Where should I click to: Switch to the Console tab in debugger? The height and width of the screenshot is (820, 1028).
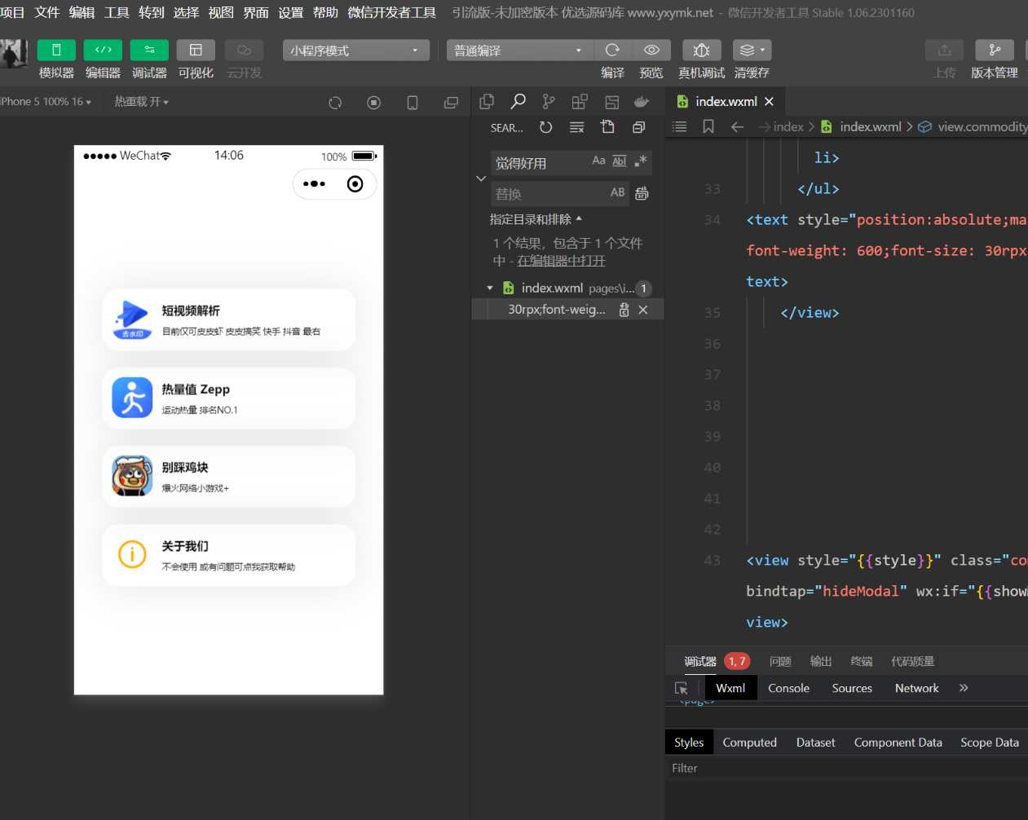pyautogui.click(x=788, y=689)
